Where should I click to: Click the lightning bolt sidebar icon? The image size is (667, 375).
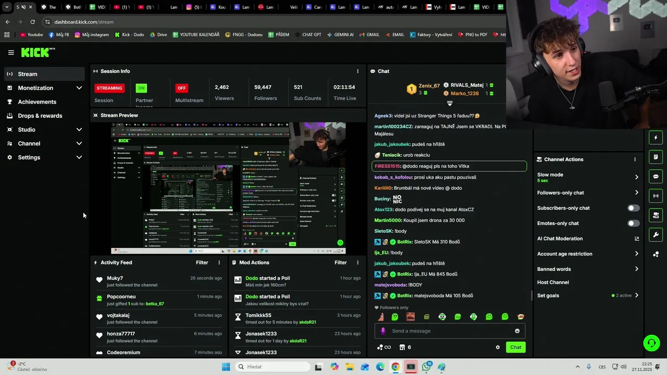(x=656, y=137)
